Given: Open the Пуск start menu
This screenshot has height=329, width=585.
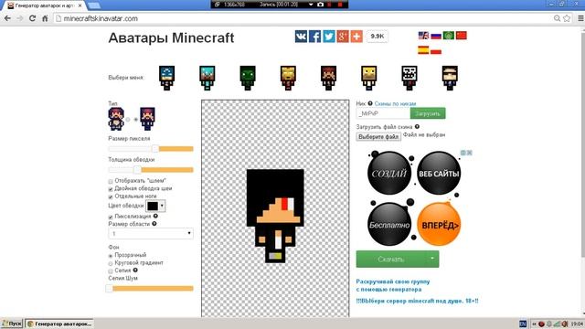Looking at the screenshot, I should pyautogui.click(x=12, y=324).
